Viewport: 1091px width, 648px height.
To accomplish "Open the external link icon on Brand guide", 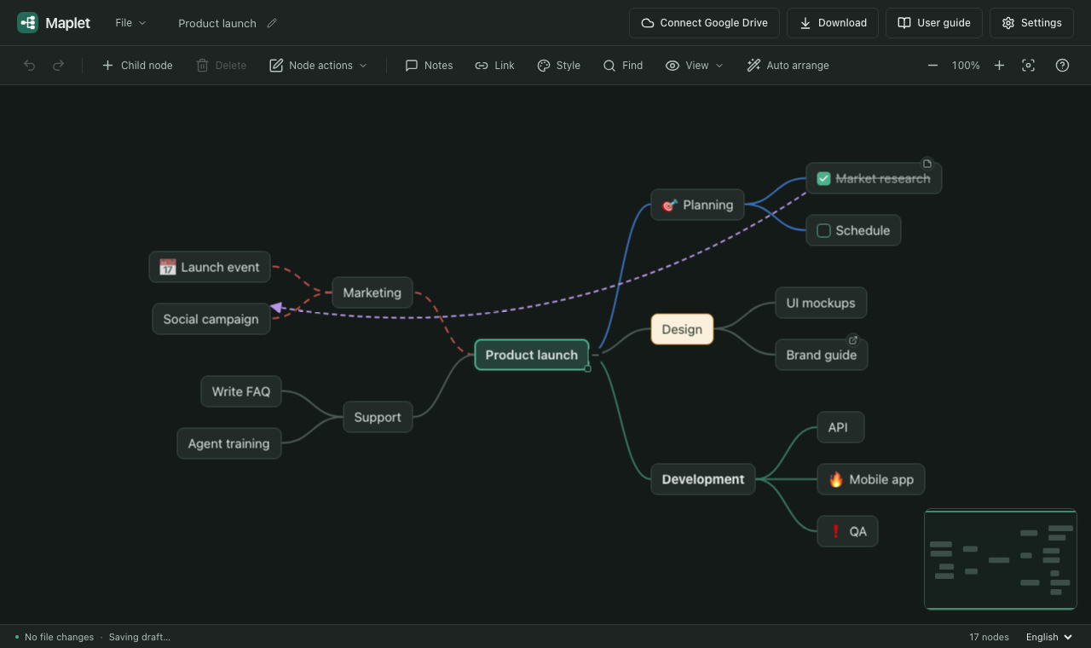I will [853, 339].
